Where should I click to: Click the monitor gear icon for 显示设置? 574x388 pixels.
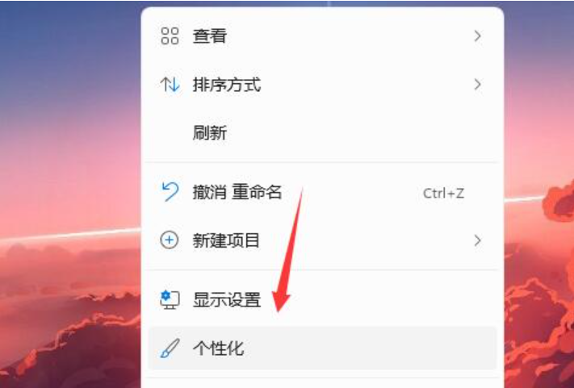(170, 300)
